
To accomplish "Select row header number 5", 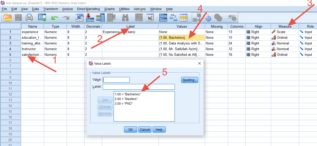I will (11, 55).
